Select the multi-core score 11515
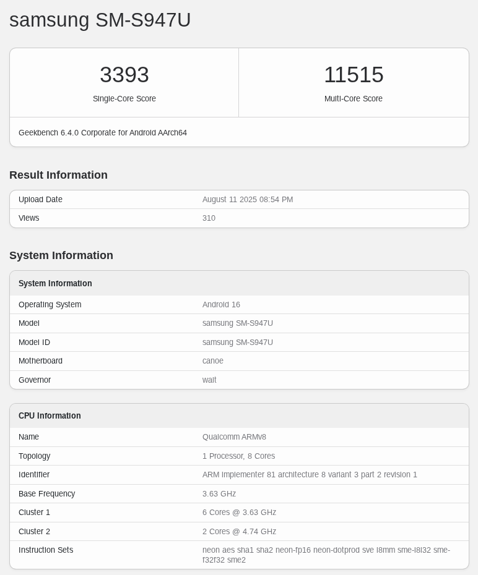The width and height of the screenshot is (478, 575). 354,74
